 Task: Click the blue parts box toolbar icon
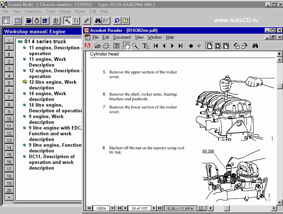click(45, 21)
